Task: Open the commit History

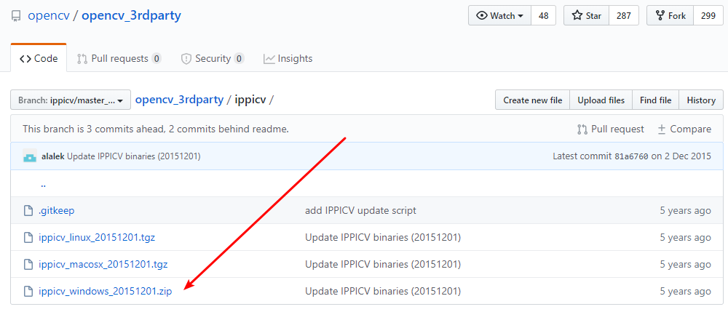Action: click(x=701, y=100)
